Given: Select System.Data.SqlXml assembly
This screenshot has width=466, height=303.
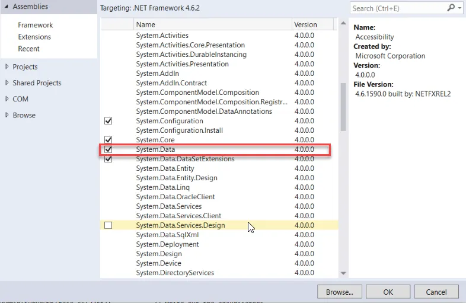Looking at the screenshot, I should [219, 235].
